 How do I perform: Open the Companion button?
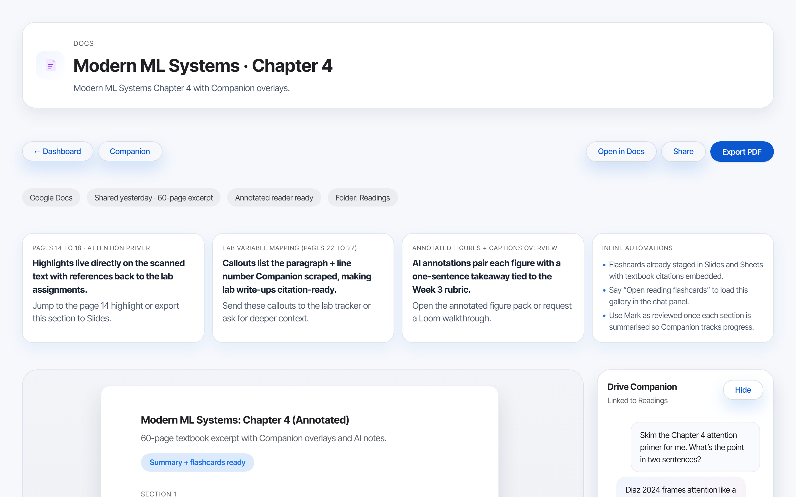pyautogui.click(x=130, y=151)
